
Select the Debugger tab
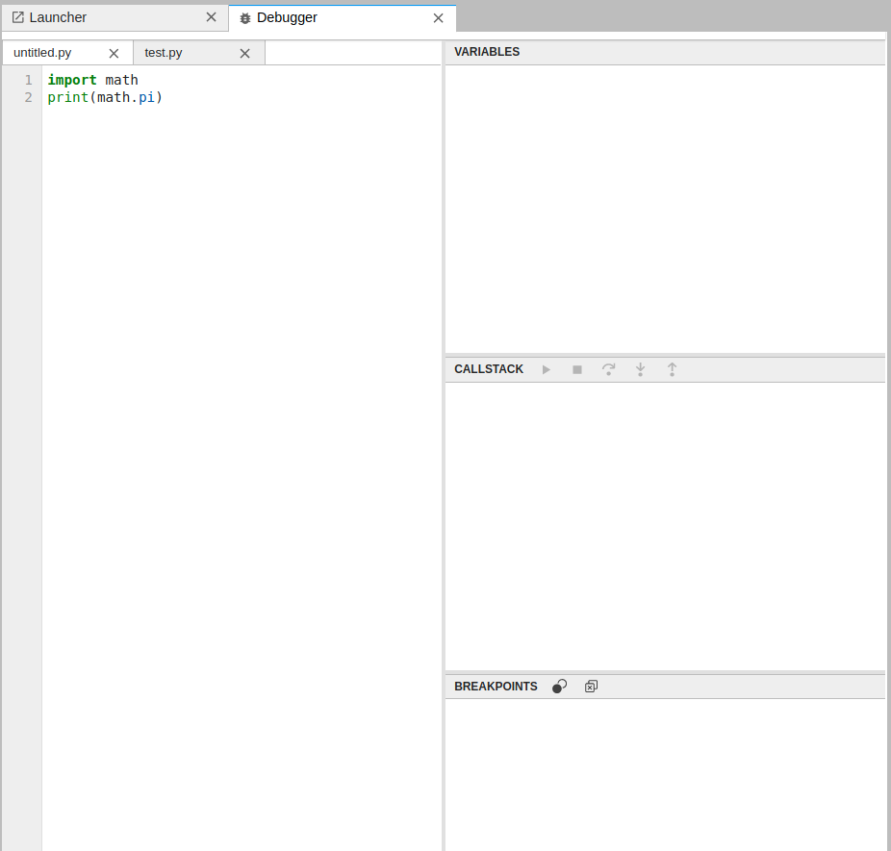[x=289, y=17]
